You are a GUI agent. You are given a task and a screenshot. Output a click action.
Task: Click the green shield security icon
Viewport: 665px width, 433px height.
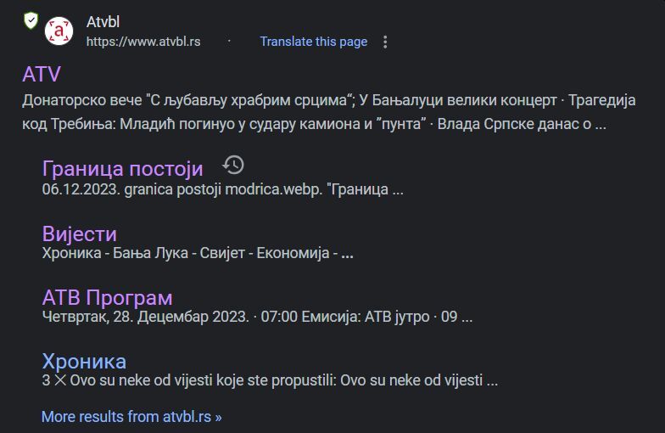[x=31, y=20]
